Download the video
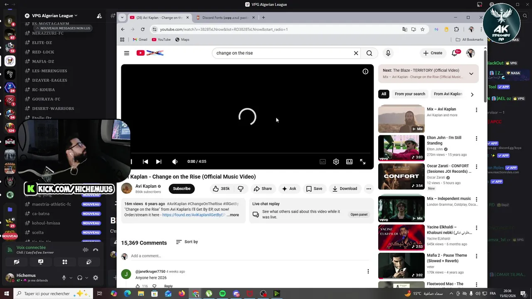532x299 pixels. [345, 189]
